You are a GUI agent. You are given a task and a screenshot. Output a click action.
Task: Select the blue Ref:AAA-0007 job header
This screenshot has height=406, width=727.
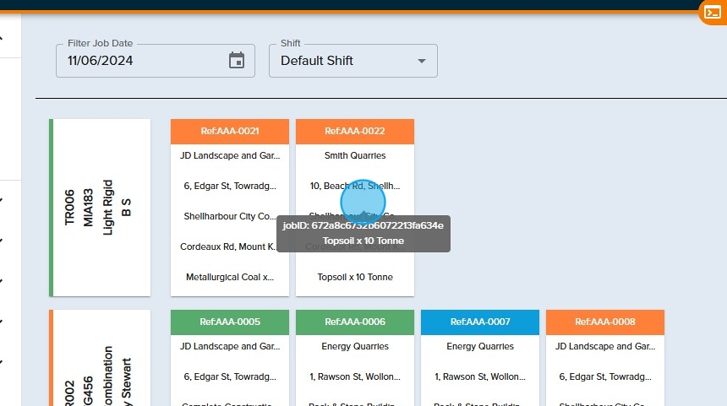[x=480, y=322]
